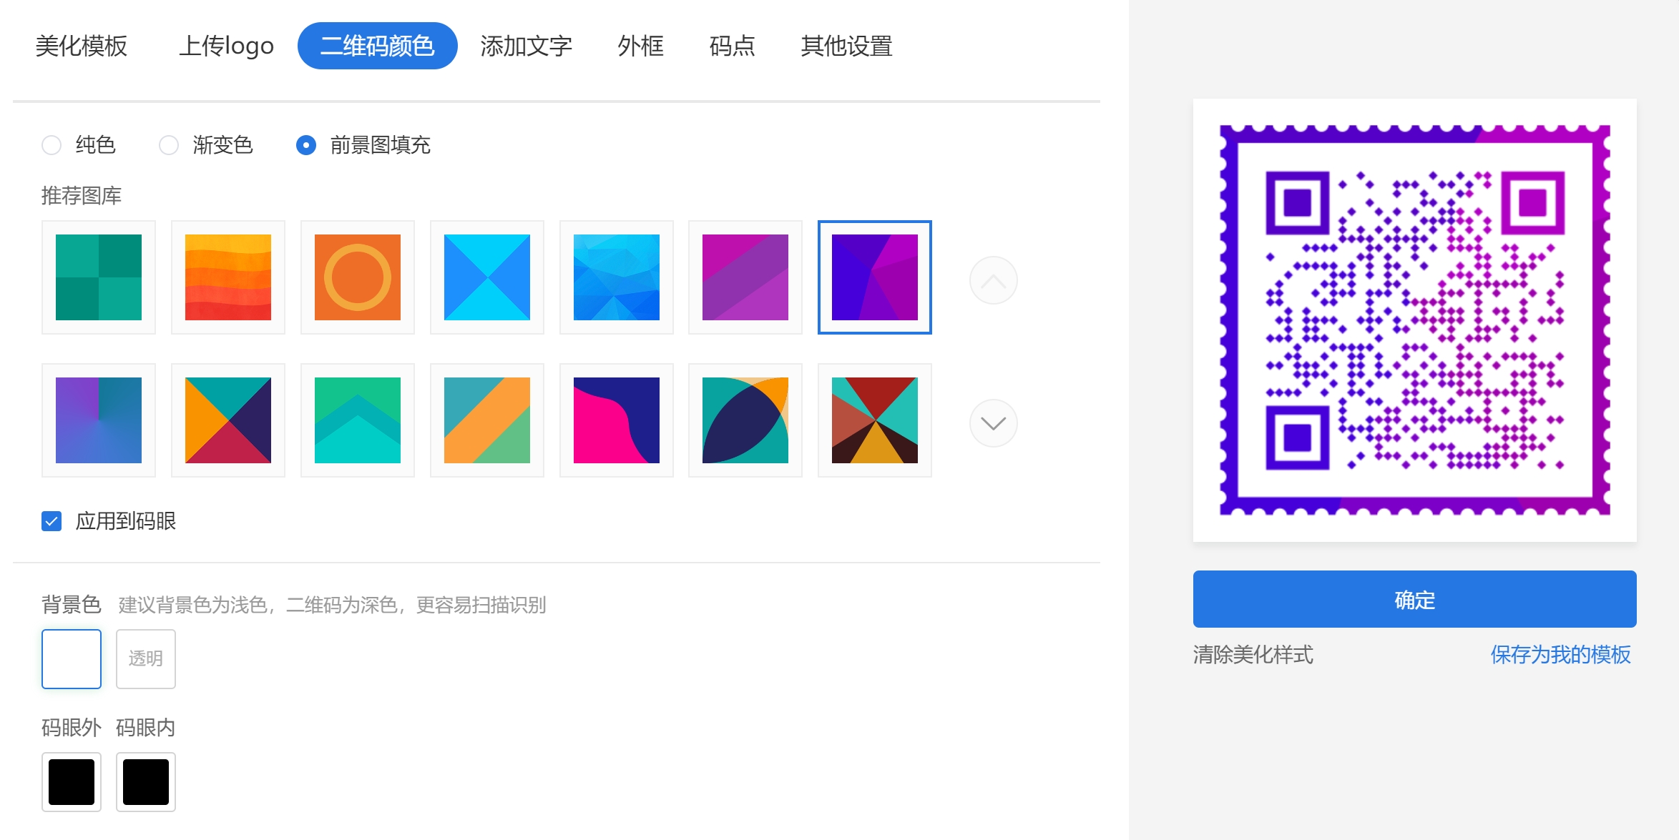Choose the pink and navy curve fill image
This screenshot has height=840, width=1679.
click(617, 420)
